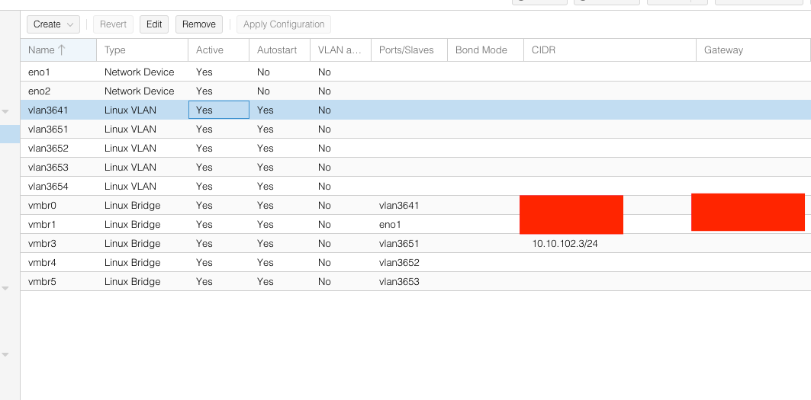The width and height of the screenshot is (811, 400).
Task: Click the 10.10.102.3/24 CIDR cell
Action: 565,243
